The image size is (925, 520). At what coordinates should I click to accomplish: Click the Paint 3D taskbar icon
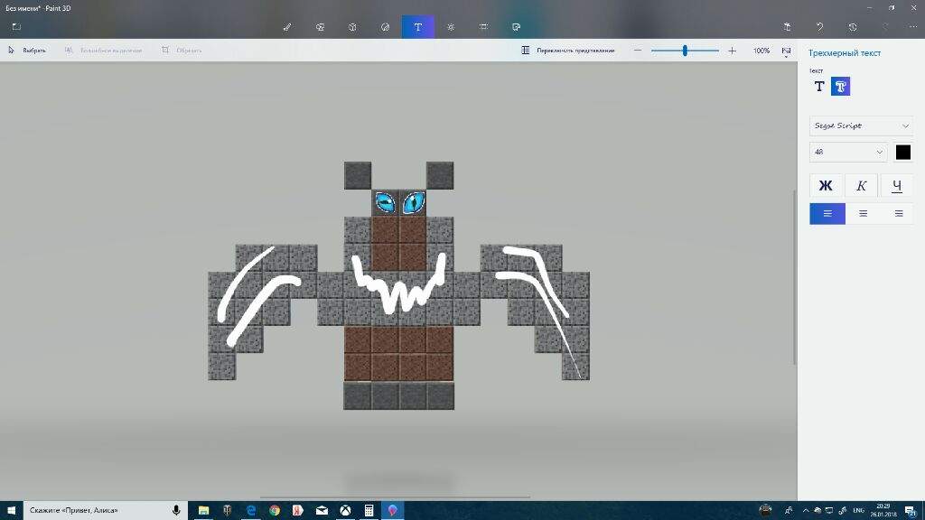[x=392, y=511]
